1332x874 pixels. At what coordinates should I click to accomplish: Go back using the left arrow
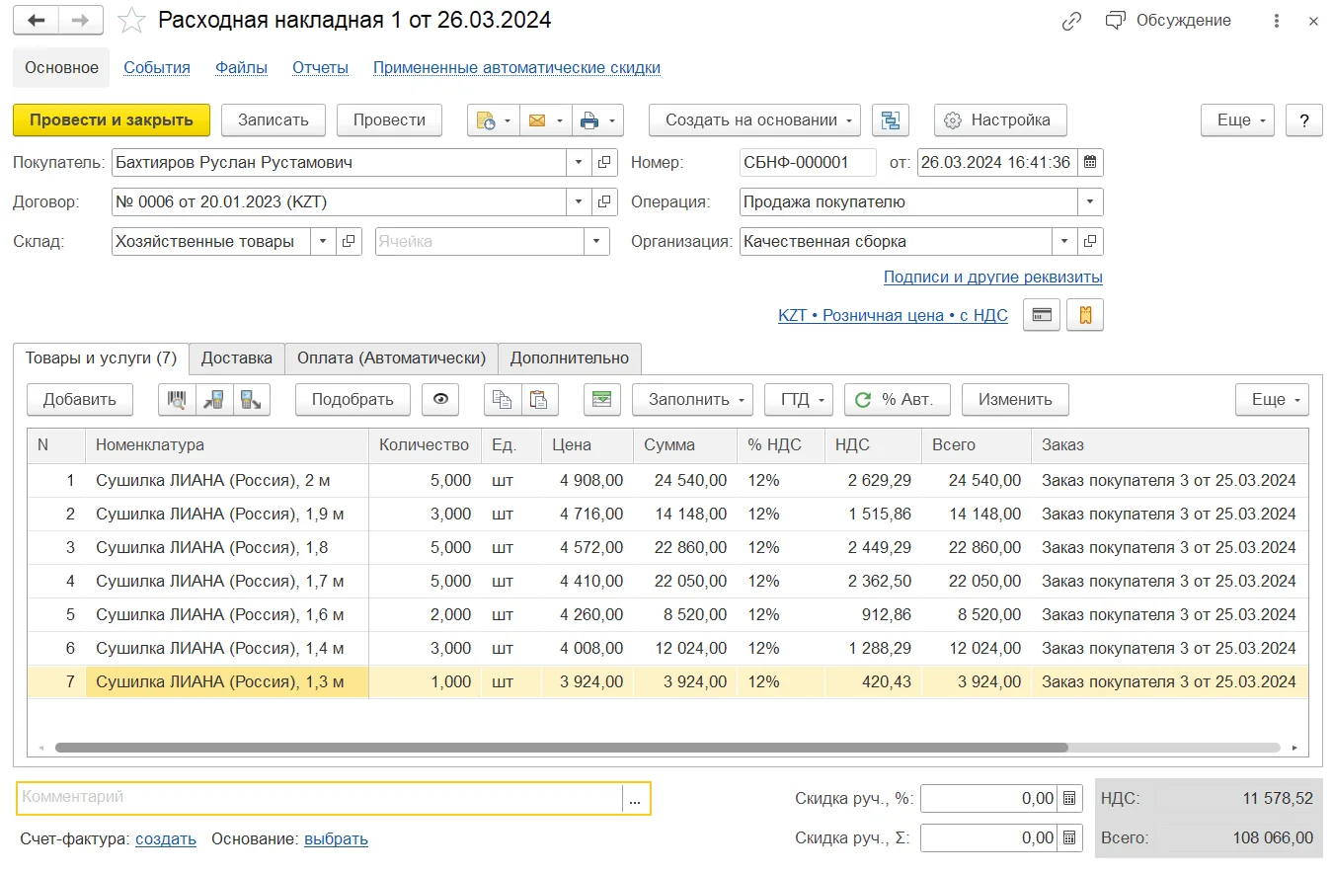tap(37, 21)
